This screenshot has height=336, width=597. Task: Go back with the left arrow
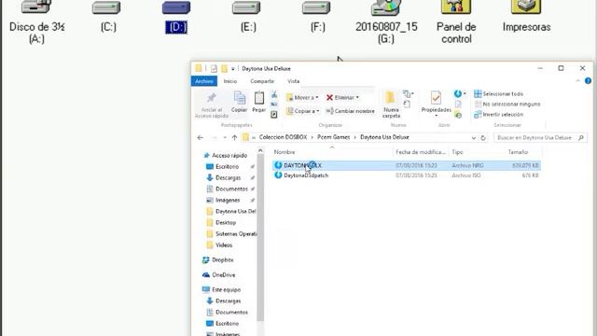(201, 137)
